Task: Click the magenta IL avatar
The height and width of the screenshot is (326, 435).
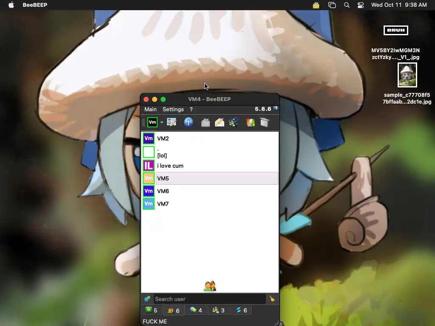Action: 148,166
